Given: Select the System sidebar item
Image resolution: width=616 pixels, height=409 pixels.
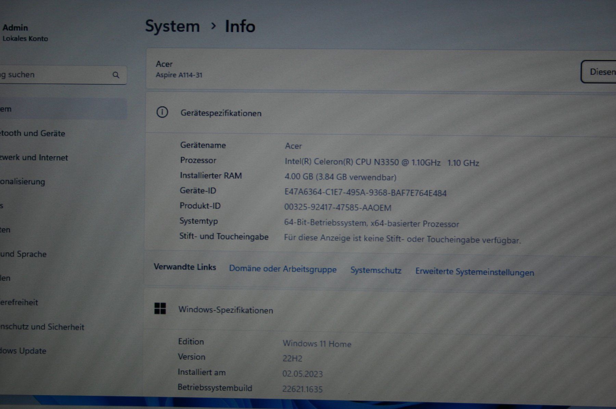Looking at the screenshot, I should (x=63, y=109).
